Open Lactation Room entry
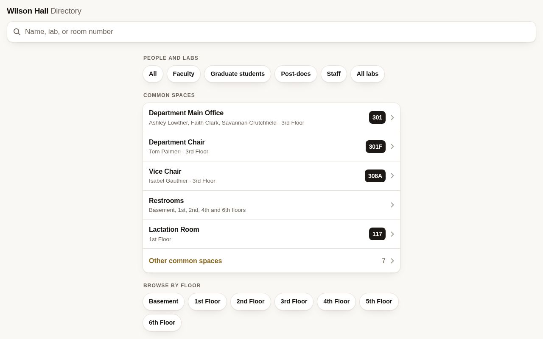 271,234
